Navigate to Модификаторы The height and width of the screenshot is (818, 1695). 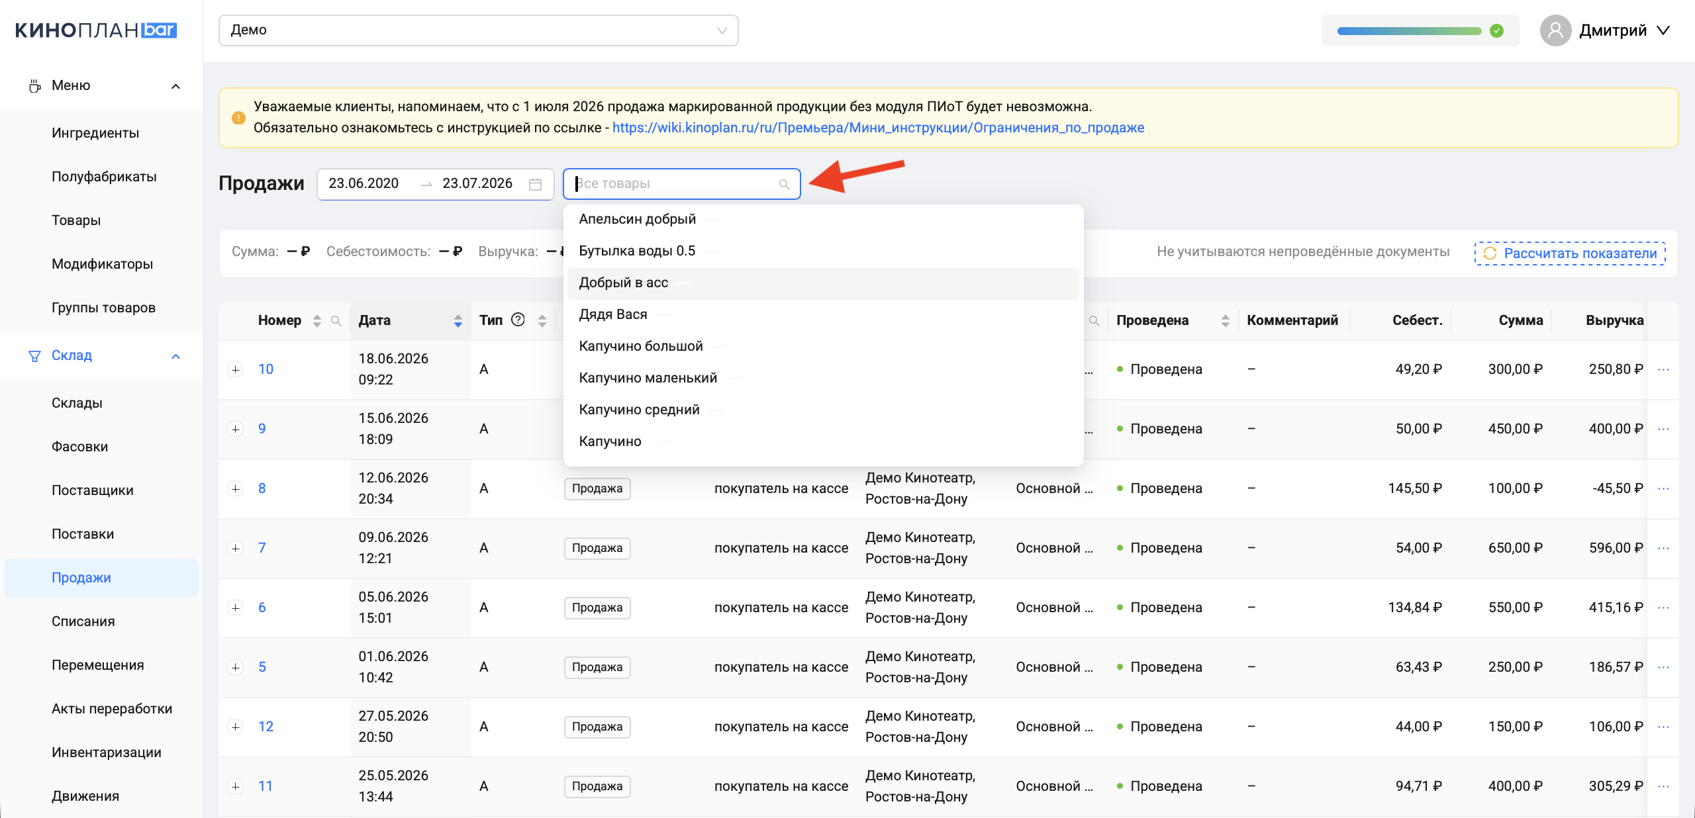point(102,264)
